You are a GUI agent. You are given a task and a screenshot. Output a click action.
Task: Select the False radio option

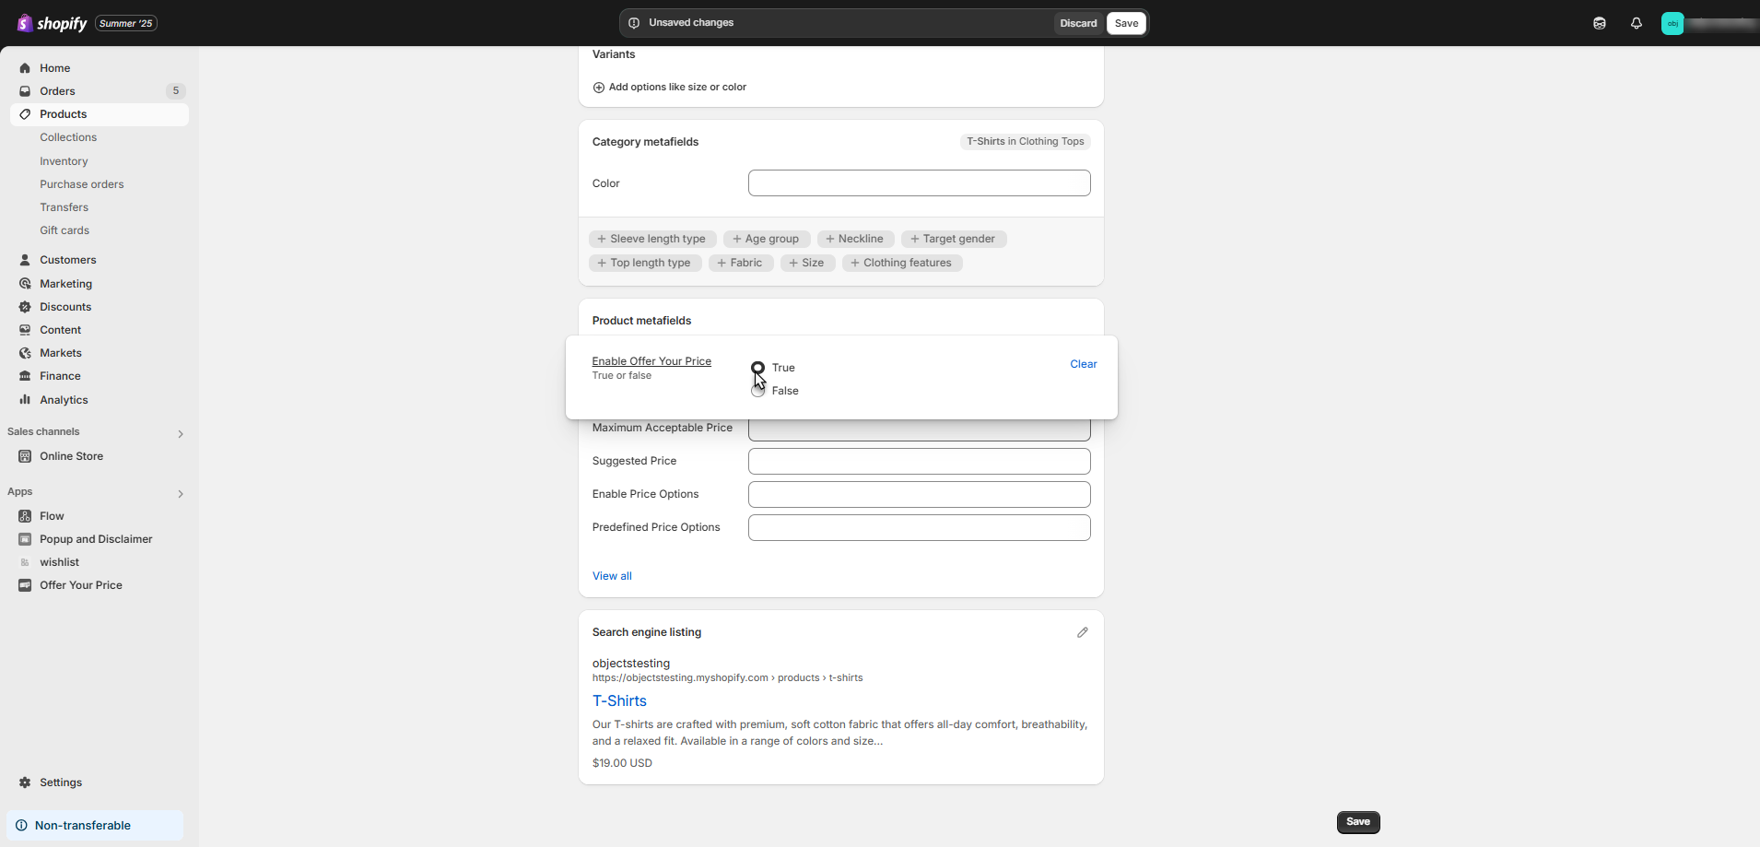click(758, 391)
